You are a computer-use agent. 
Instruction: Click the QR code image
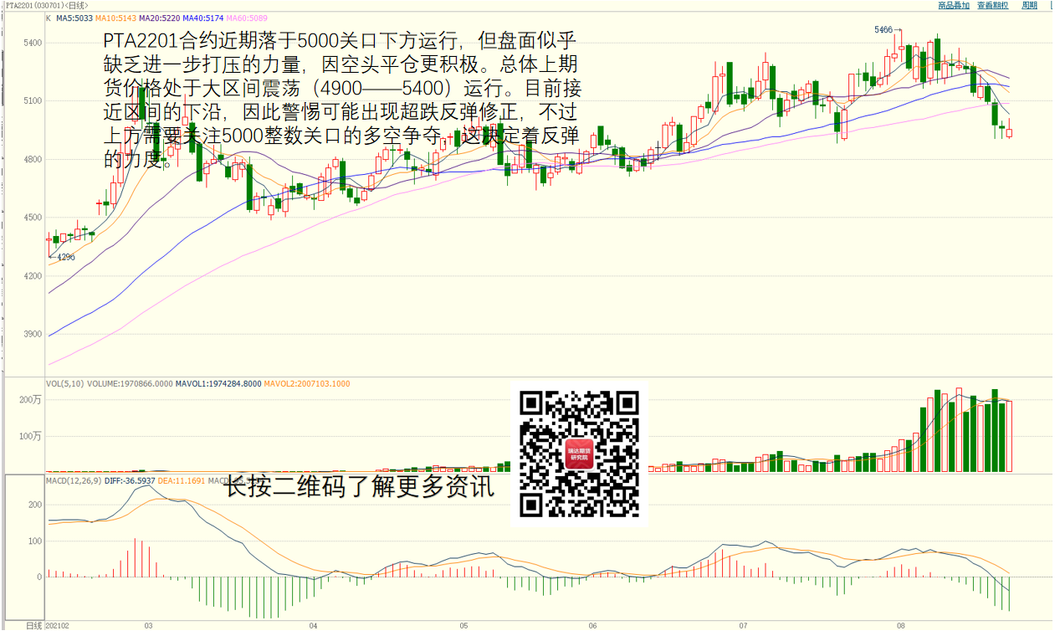click(x=579, y=453)
